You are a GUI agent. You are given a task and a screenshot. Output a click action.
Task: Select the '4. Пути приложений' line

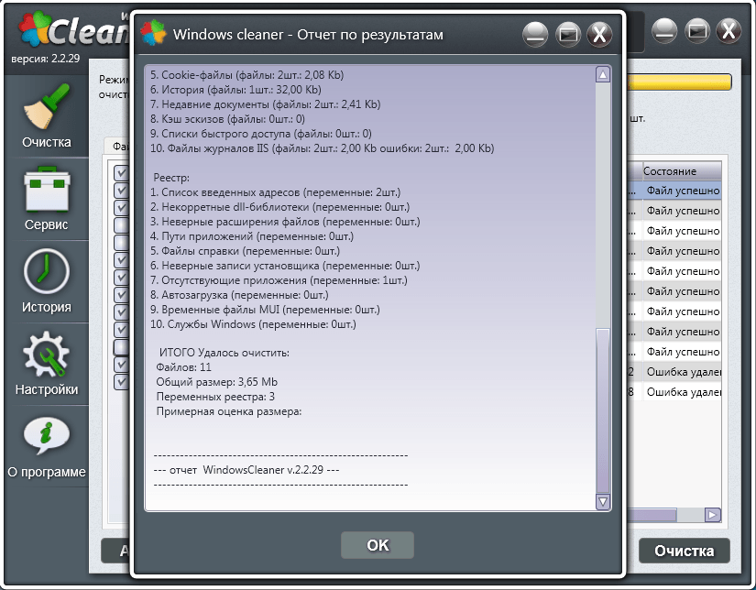[252, 236]
